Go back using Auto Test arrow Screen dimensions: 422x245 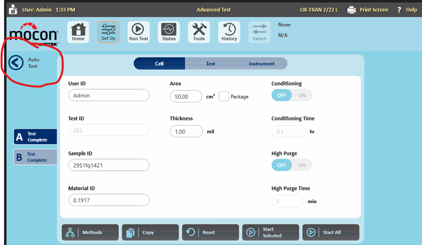16,63
